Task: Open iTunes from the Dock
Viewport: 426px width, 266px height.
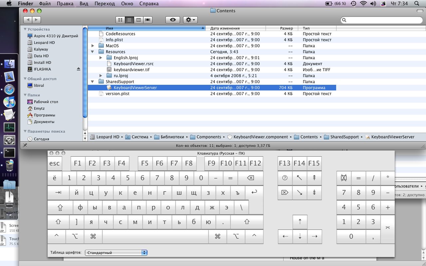Action: click(x=9, y=102)
